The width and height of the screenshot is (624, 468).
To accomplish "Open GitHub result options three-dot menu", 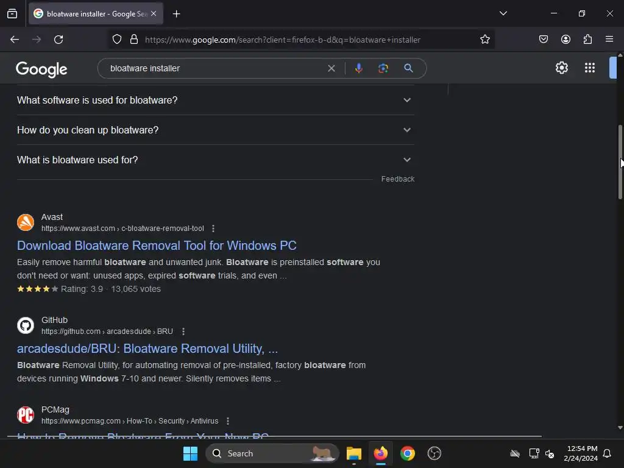I will [183, 331].
